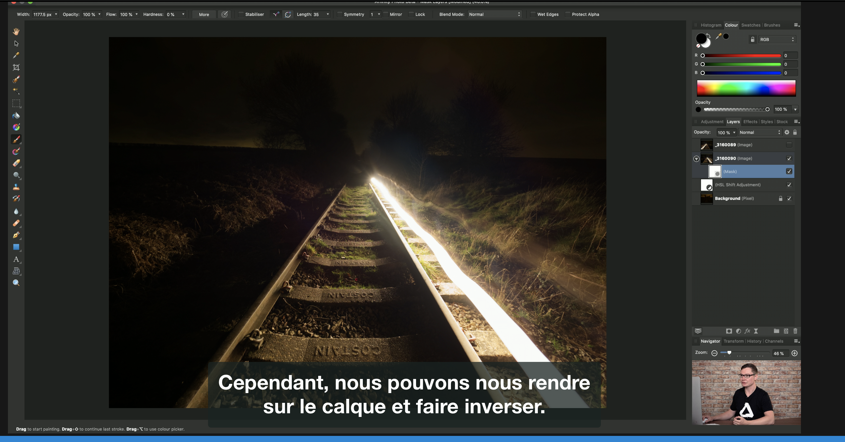Select the Clone Stamp tool
The height and width of the screenshot is (442, 845).
point(16,187)
